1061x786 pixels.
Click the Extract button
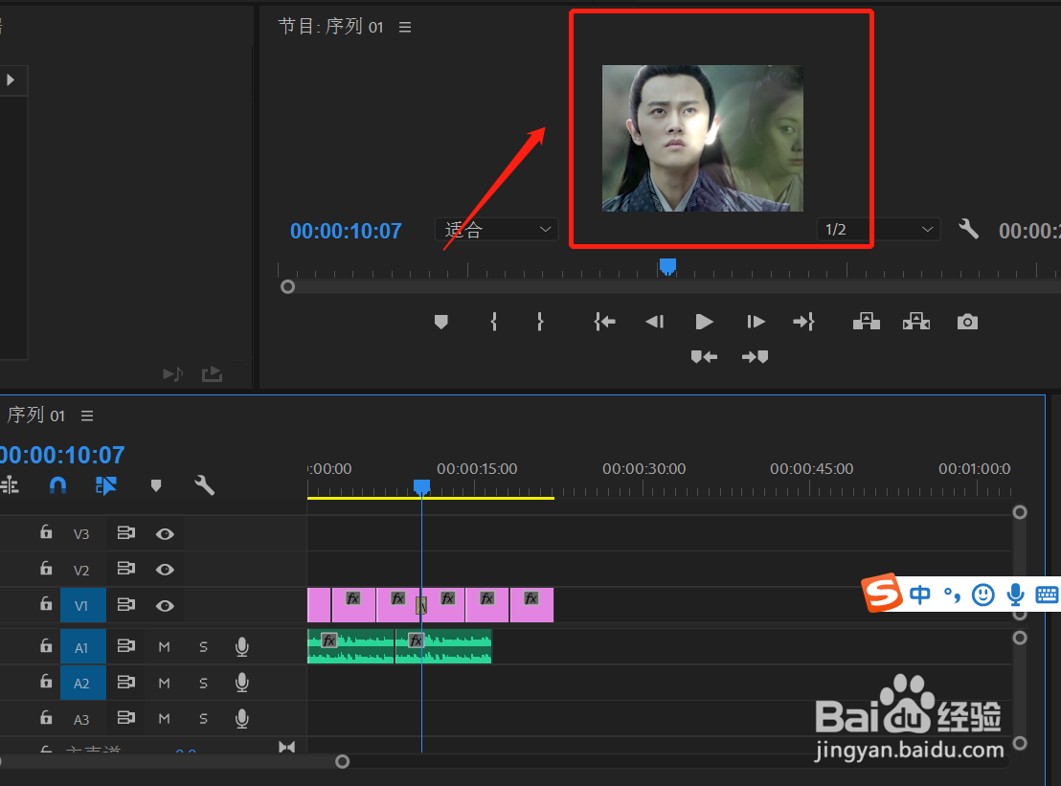[x=916, y=322]
